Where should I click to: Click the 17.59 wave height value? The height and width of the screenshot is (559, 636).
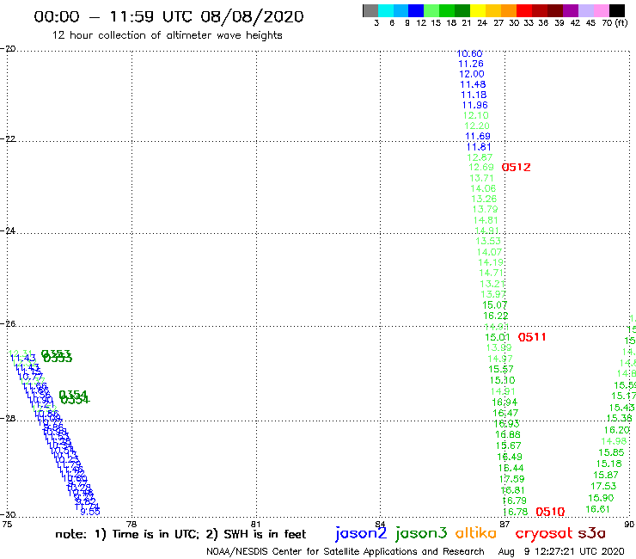(512, 479)
